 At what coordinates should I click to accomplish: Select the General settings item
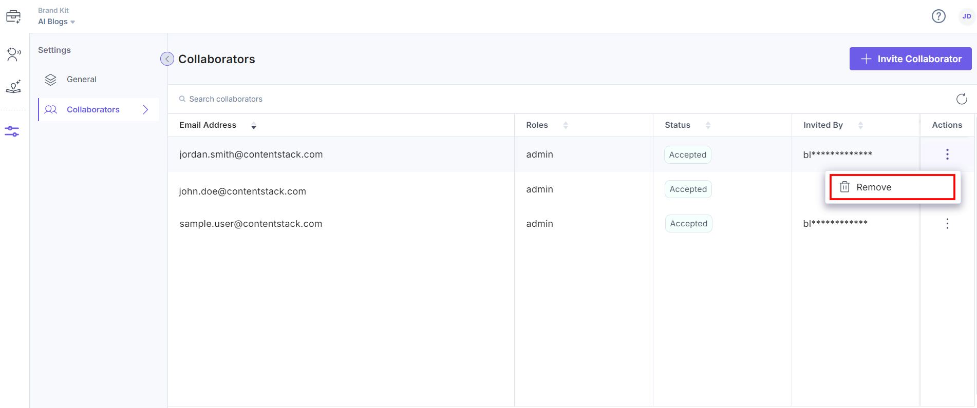point(99,80)
